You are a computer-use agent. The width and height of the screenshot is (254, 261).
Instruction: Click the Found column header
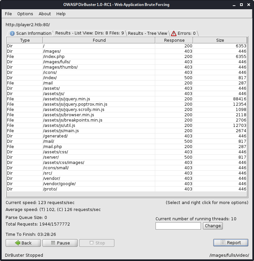point(99,40)
